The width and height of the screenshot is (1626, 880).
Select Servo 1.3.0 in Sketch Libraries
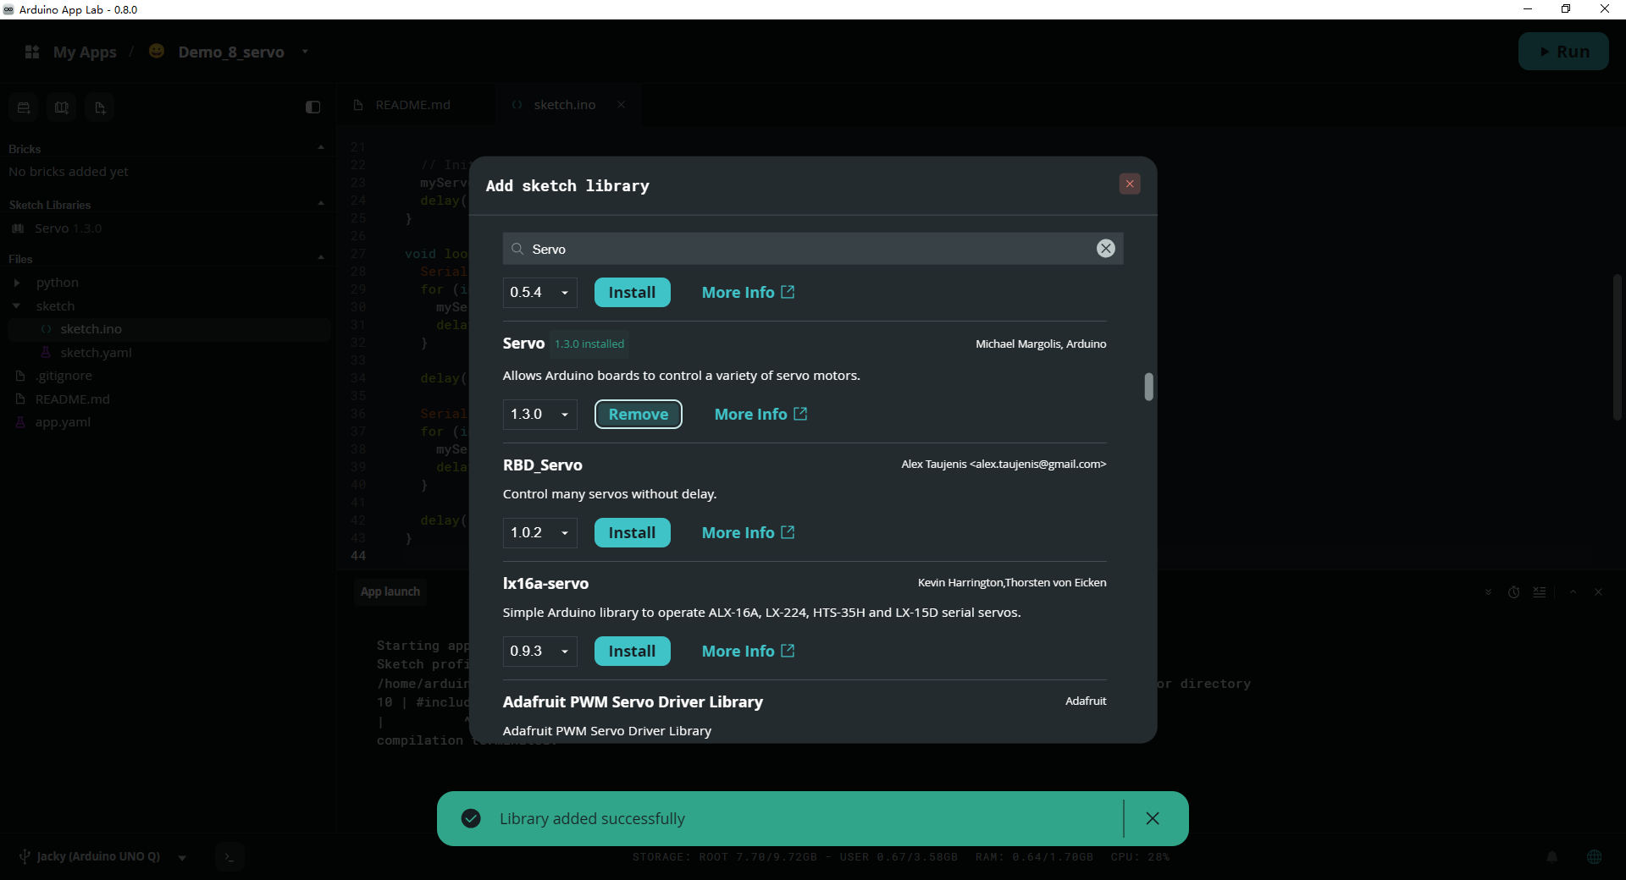(x=168, y=228)
